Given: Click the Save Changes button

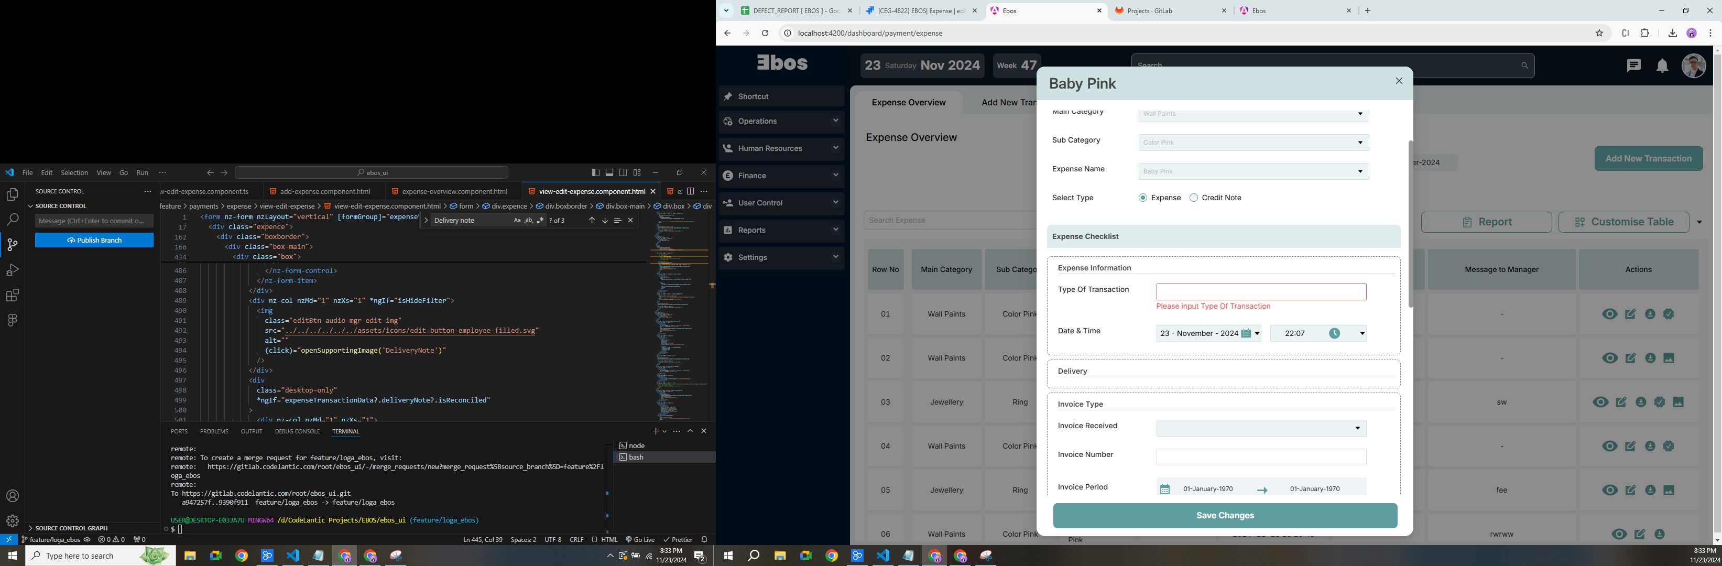Looking at the screenshot, I should [x=1225, y=516].
